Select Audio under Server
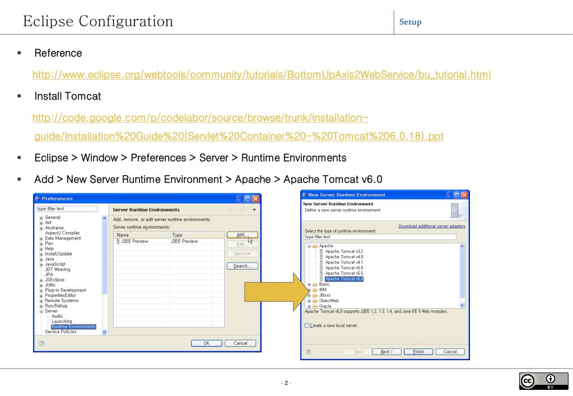Screen dimensions: 573x396 tap(57, 317)
